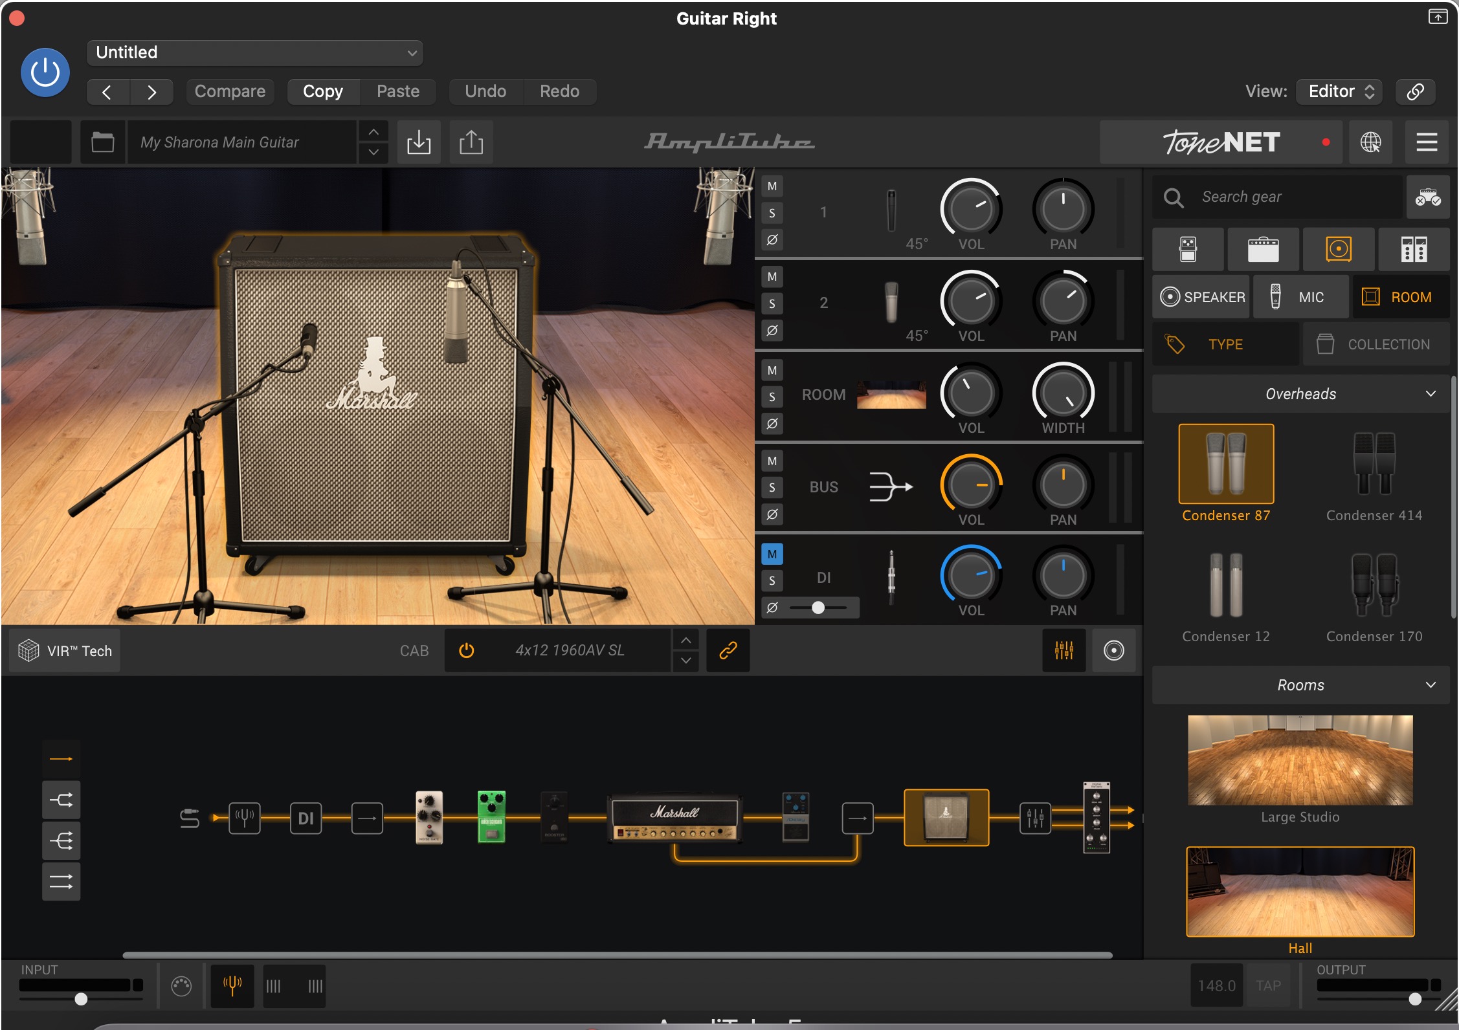Collapse the Rooms section
The width and height of the screenshot is (1459, 1030).
point(1300,685)
